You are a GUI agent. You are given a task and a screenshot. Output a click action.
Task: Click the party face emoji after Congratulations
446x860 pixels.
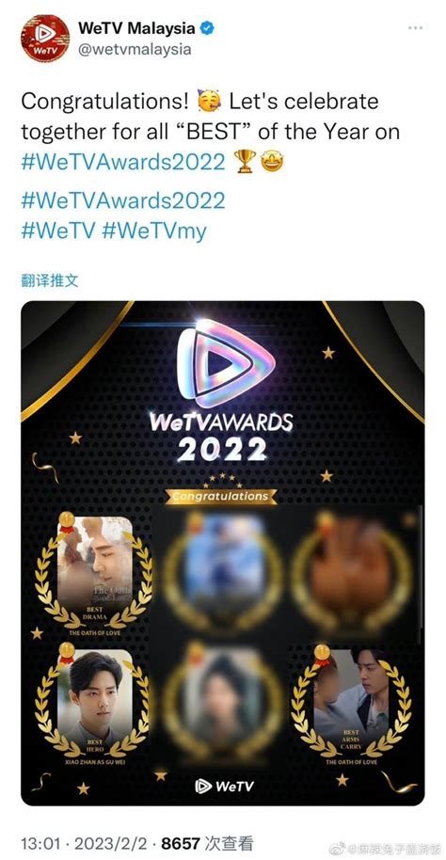click(x=210, y=102)
